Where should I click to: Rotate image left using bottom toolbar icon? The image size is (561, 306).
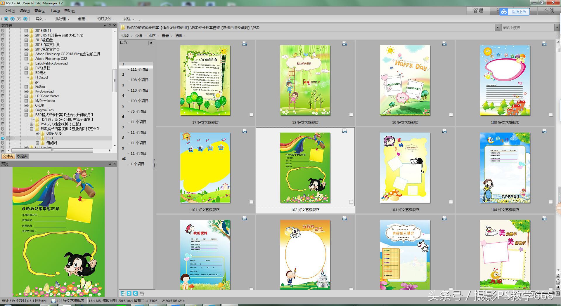[129, 293]
